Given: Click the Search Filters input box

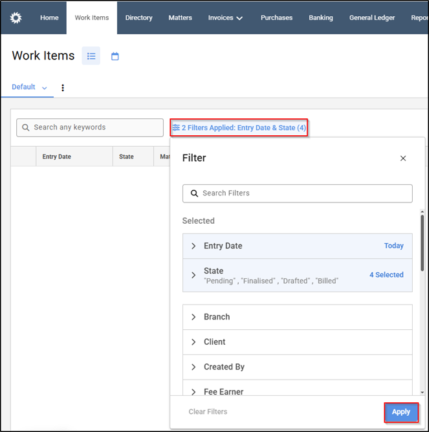Looking at the screenshot, I should pos(298,193).
